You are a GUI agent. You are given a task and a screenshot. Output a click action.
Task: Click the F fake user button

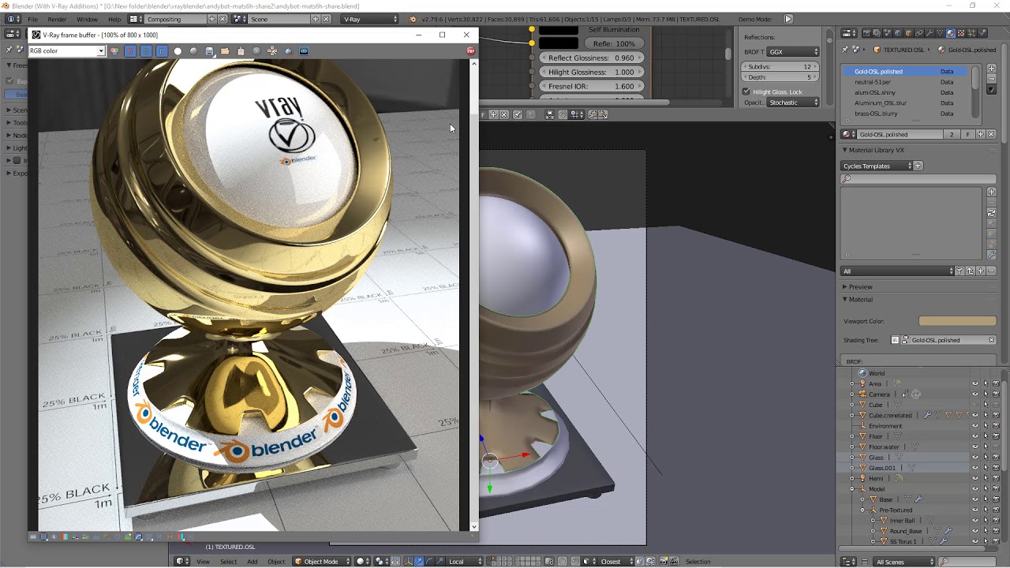(968, 134)
